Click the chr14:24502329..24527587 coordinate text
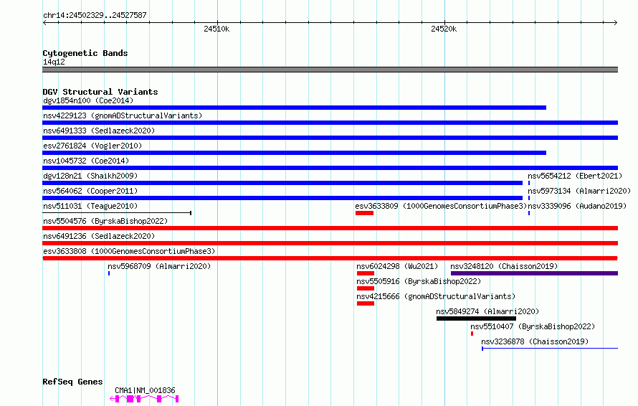This screenshot has width=638, height=406. point(95,15)
